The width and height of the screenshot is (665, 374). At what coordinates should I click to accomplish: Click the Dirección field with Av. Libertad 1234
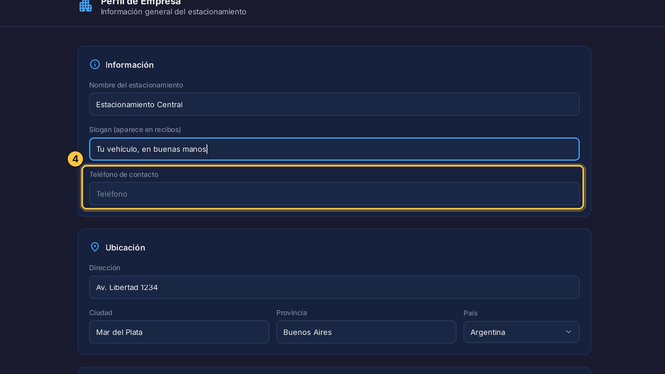[334, 287]
